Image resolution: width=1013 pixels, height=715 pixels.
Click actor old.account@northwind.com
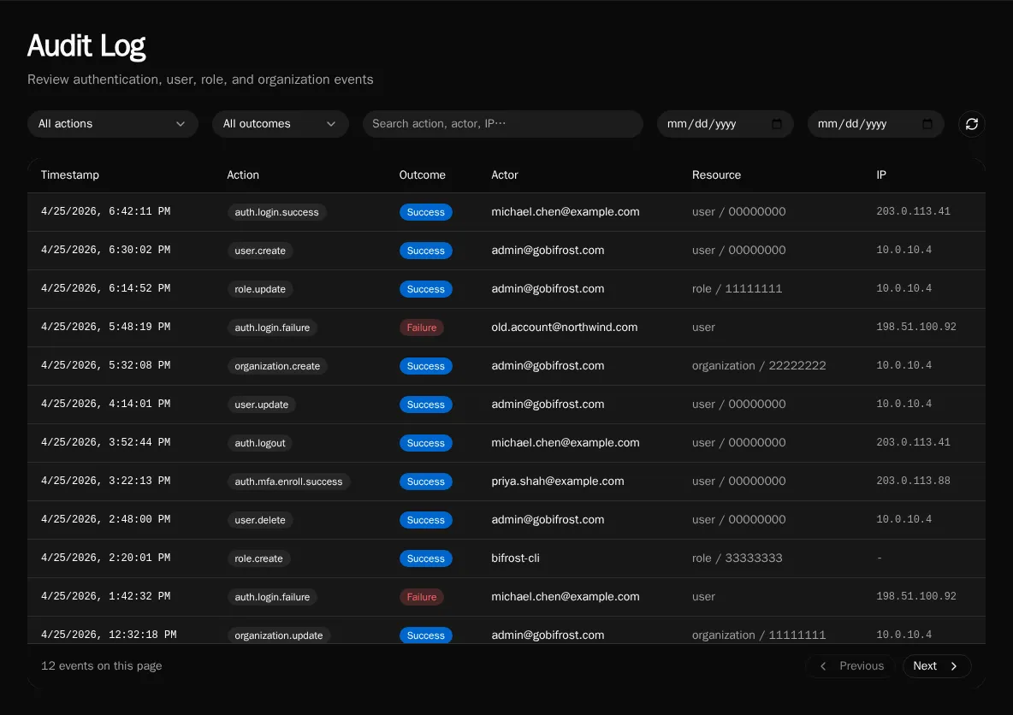[564, 327]
